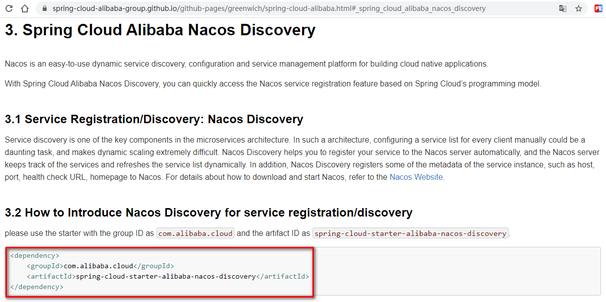
Task: Open the red FE browser extension
Action: [599, 8]
